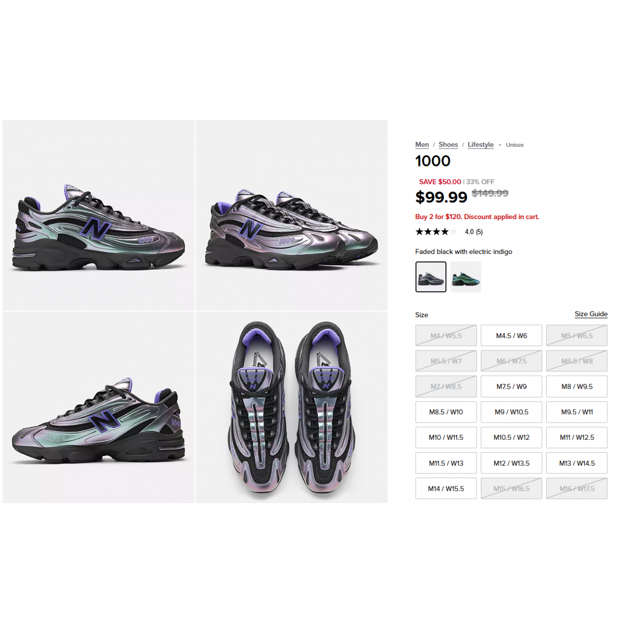623x623 pixels.
Task: Select size M12 / W13.5
Action: [x=511, y=463]
